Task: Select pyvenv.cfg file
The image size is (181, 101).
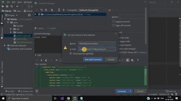Action: coord(20,39)
